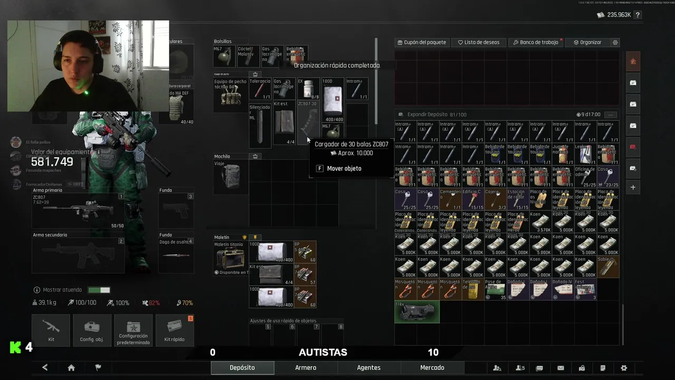The width and height of the screenshot is (675, 380).
Task: Click the quick-use slot number 5
Action: click(x=259, y=335)
